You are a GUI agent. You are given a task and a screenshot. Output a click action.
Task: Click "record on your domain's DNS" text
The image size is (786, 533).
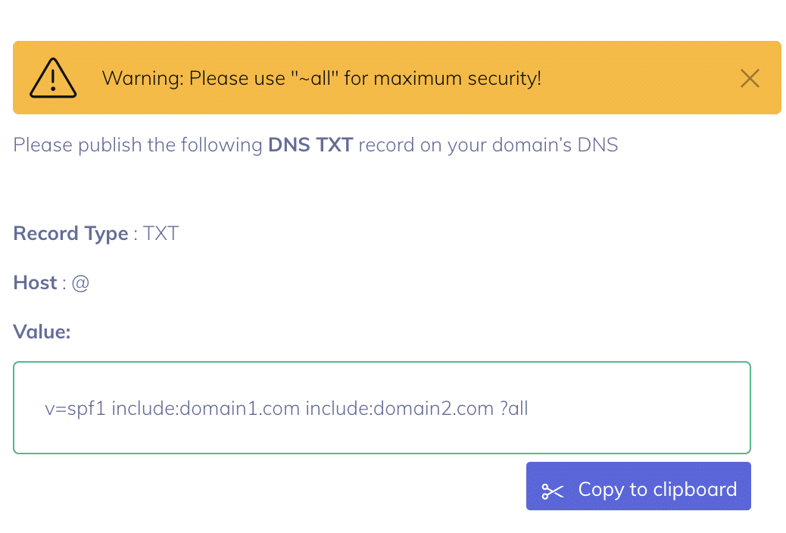488,145
